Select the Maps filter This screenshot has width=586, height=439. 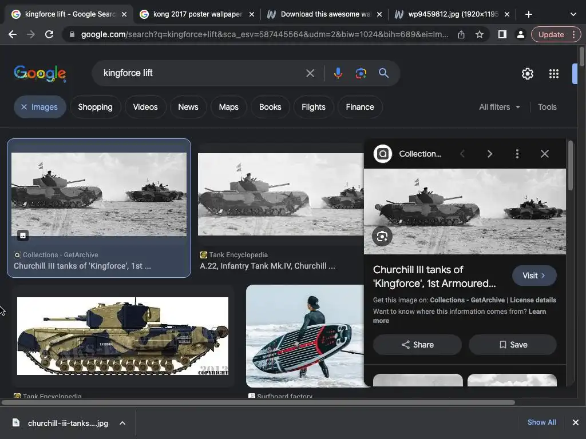click(x=229, y=107)
